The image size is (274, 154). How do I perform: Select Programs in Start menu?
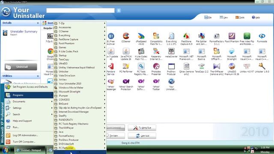(29, 95)
